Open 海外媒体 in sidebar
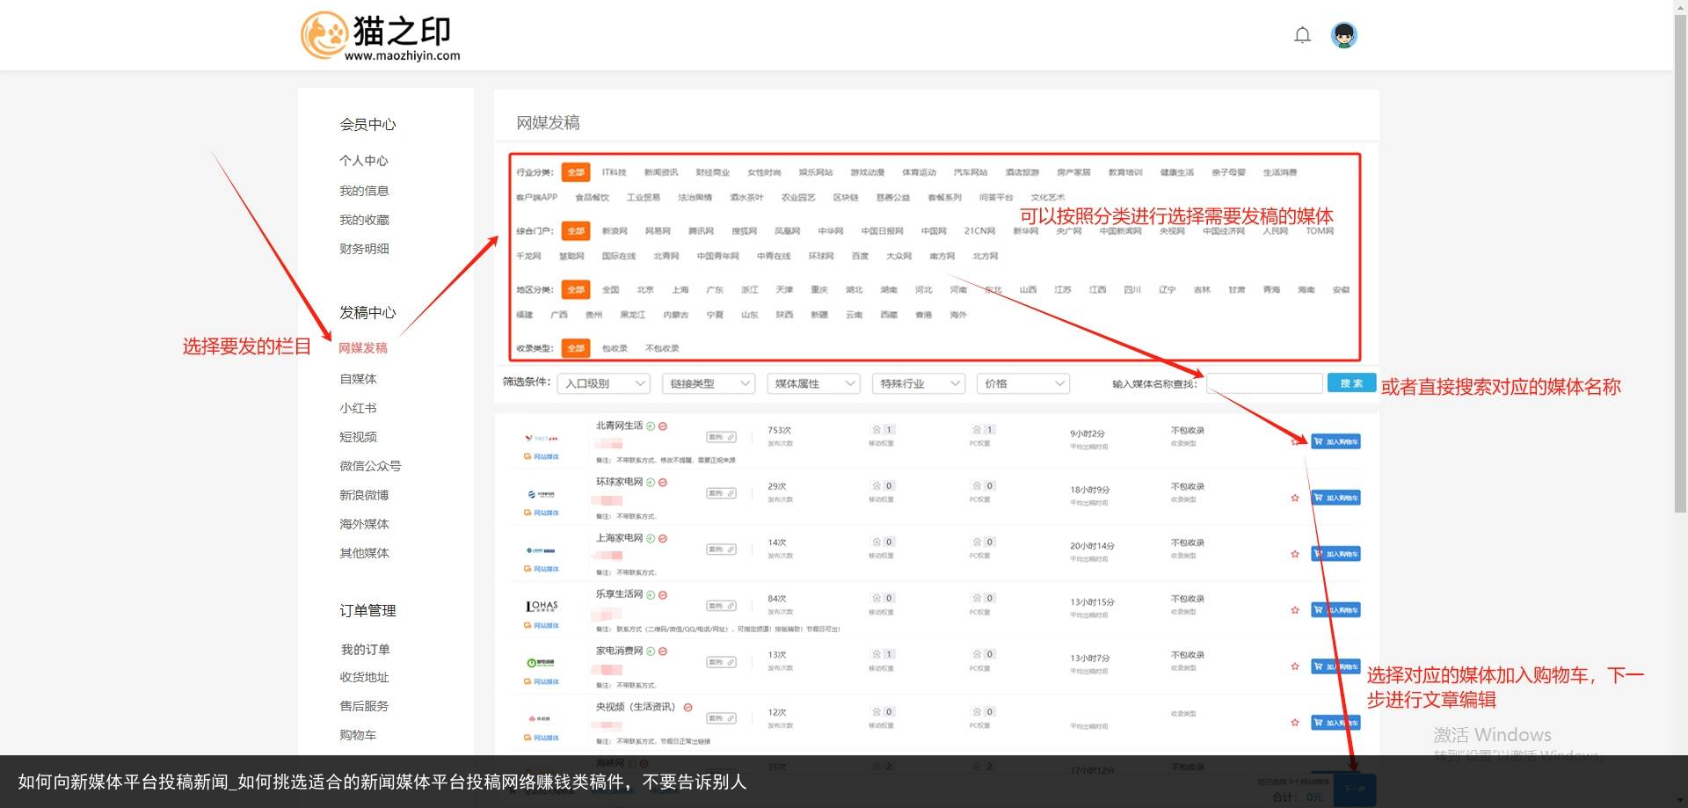Screen dimensions: 1688x808 (x=364, y=524)
